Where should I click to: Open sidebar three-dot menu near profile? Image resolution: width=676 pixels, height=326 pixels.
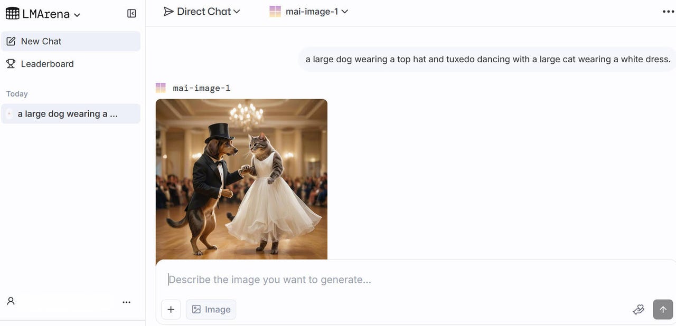(x=126, y=302)
